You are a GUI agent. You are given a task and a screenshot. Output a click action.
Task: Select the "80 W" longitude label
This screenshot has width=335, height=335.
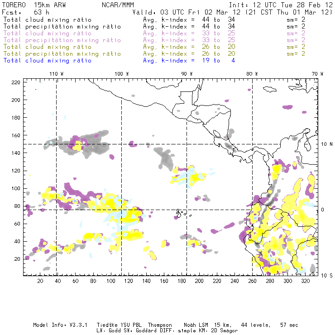[252, 74]
